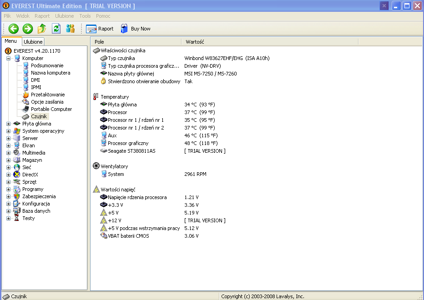Click the Czujnik sensor icon in tree
The image size is (424, 300).
(25, 116)
